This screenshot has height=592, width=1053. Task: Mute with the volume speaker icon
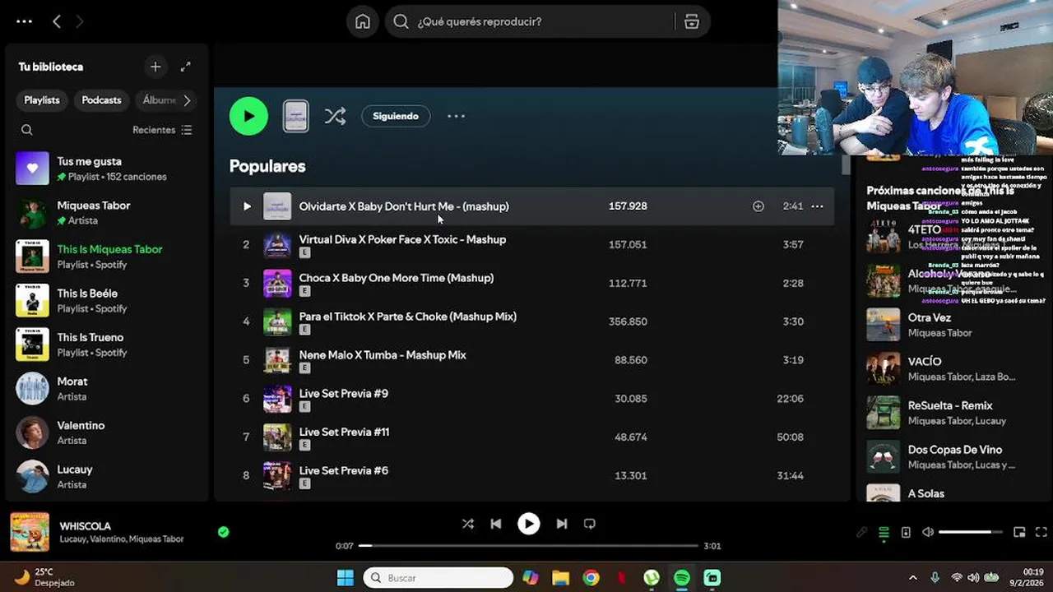coord(928,532)
